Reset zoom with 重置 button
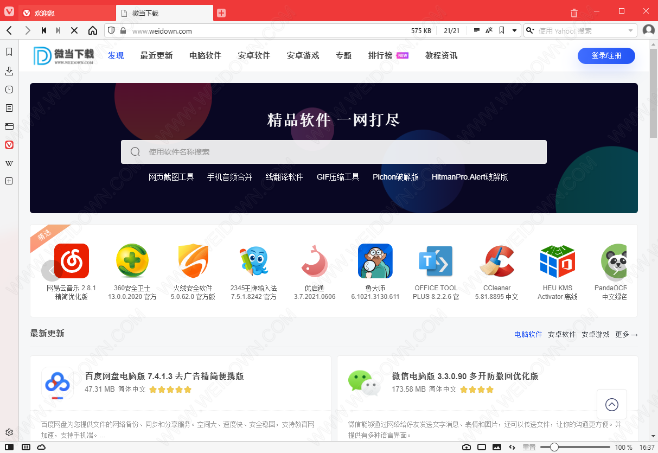The image size is (658, 453). 529,447
